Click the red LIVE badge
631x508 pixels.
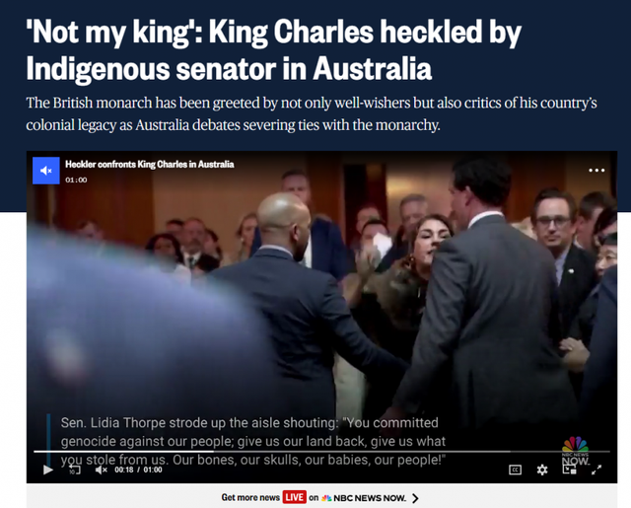(294, 497)
